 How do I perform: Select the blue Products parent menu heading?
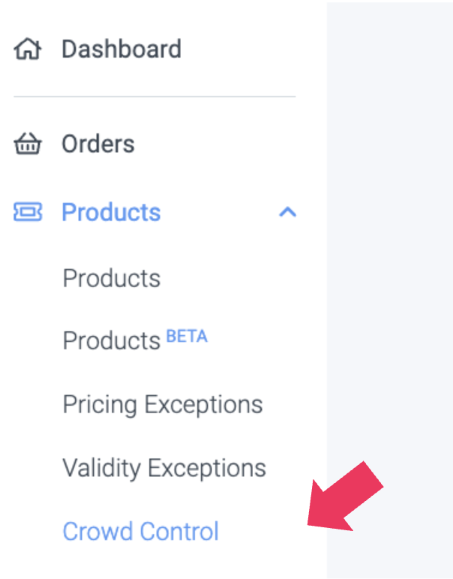(x=111, y=212)
